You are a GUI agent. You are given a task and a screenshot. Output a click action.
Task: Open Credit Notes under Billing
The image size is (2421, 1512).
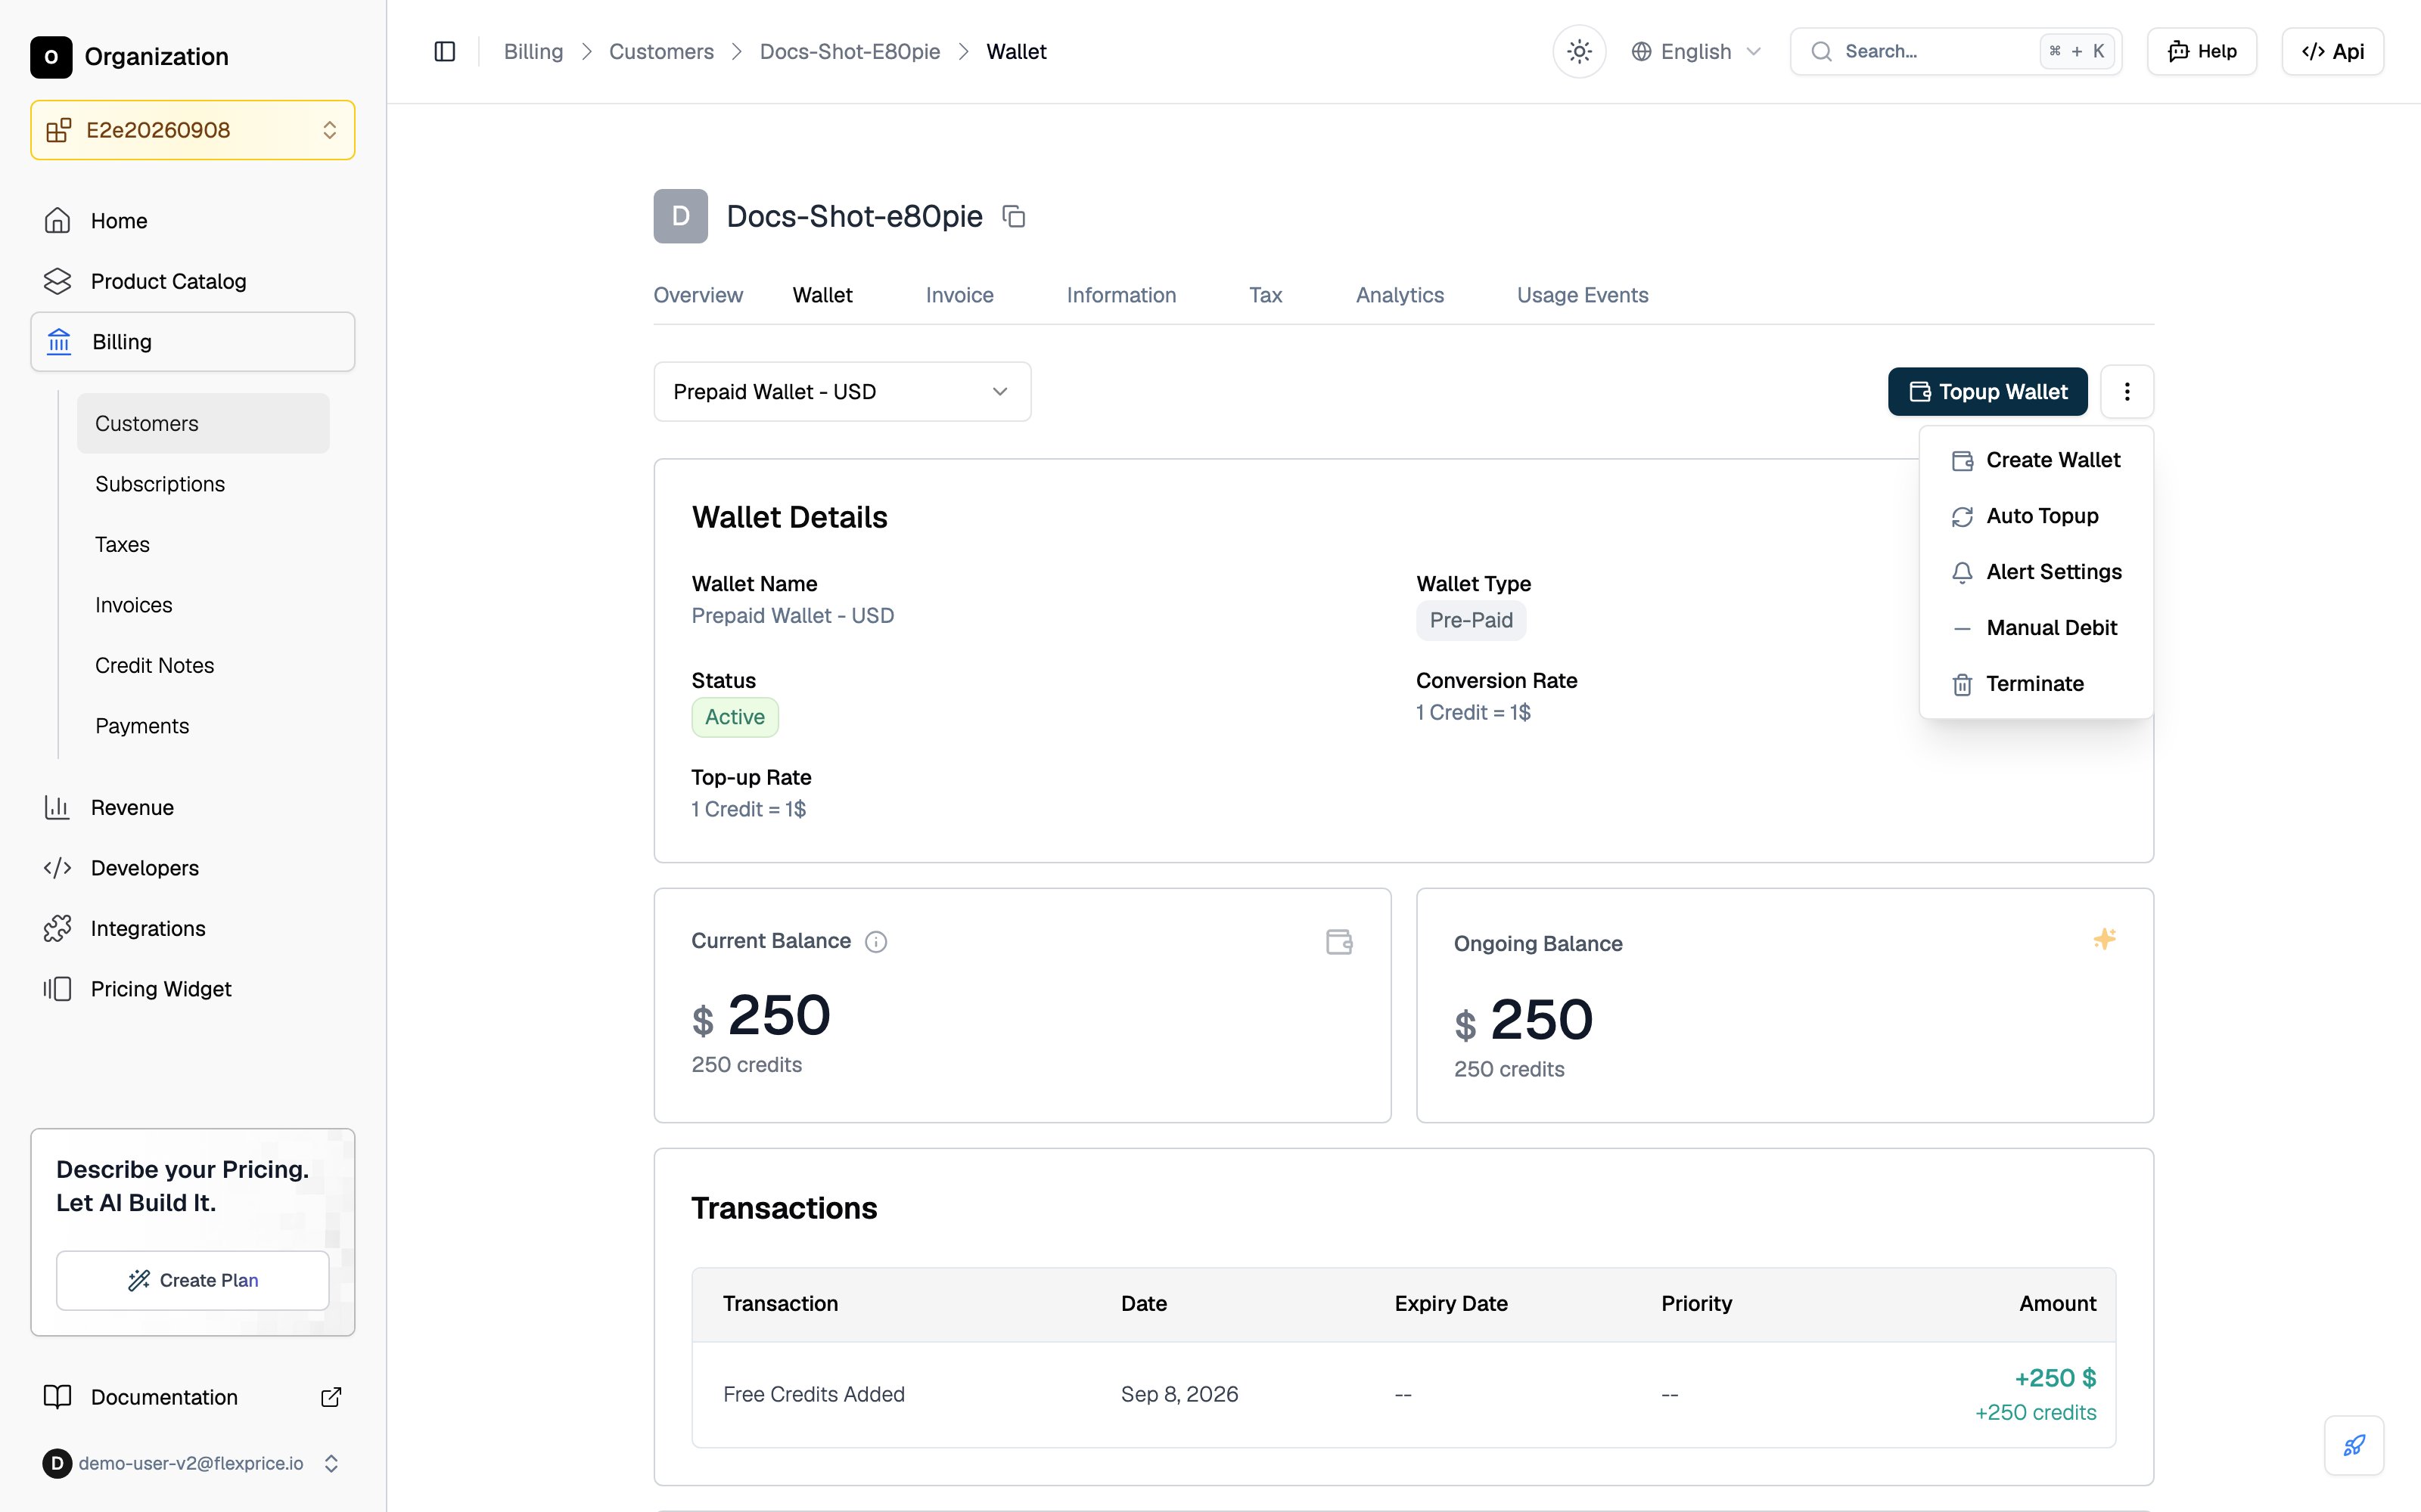(x=203, y=666)
